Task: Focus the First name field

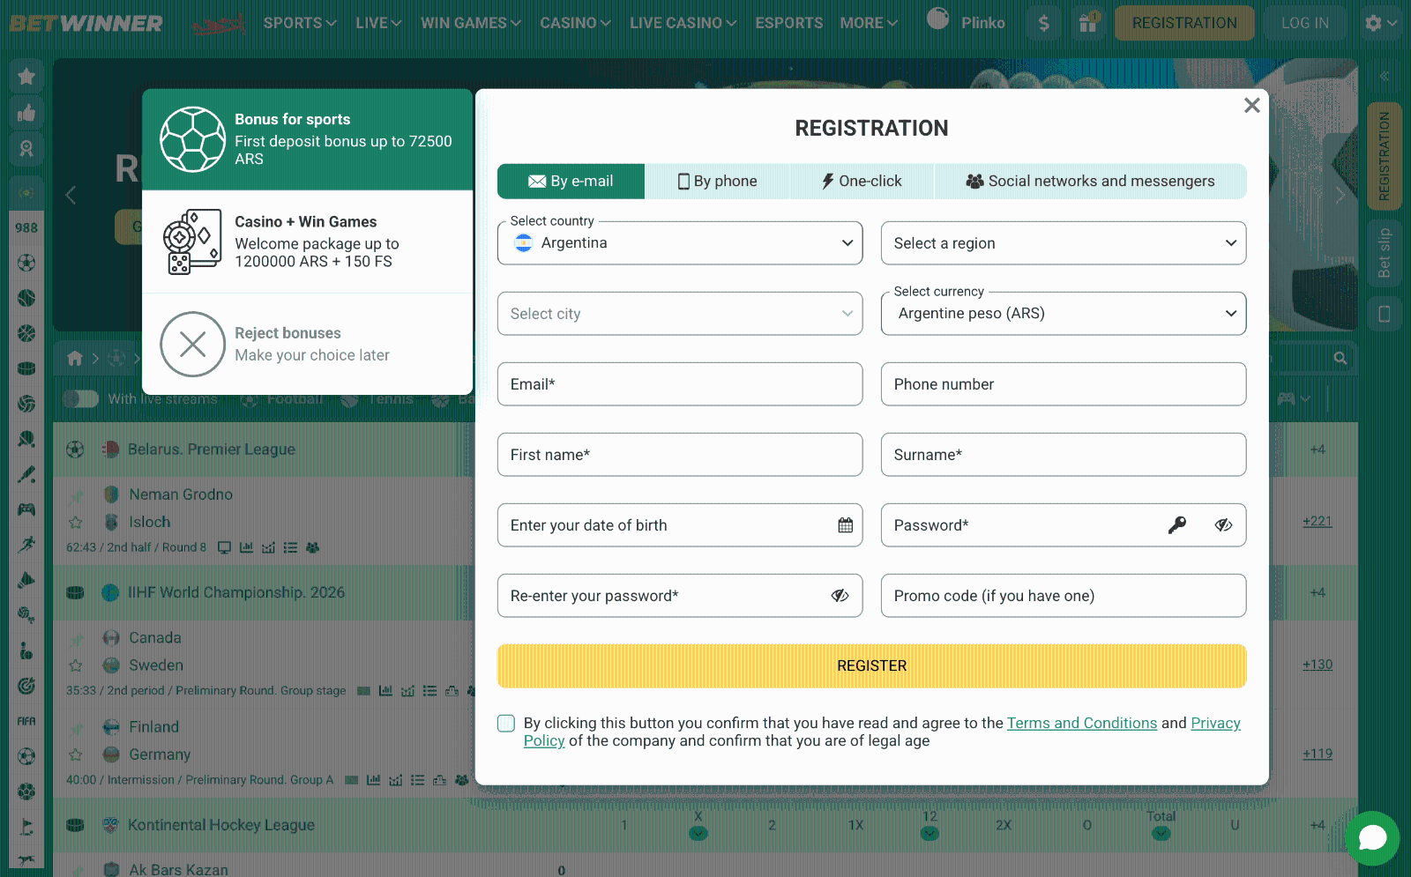Action: 680,454
